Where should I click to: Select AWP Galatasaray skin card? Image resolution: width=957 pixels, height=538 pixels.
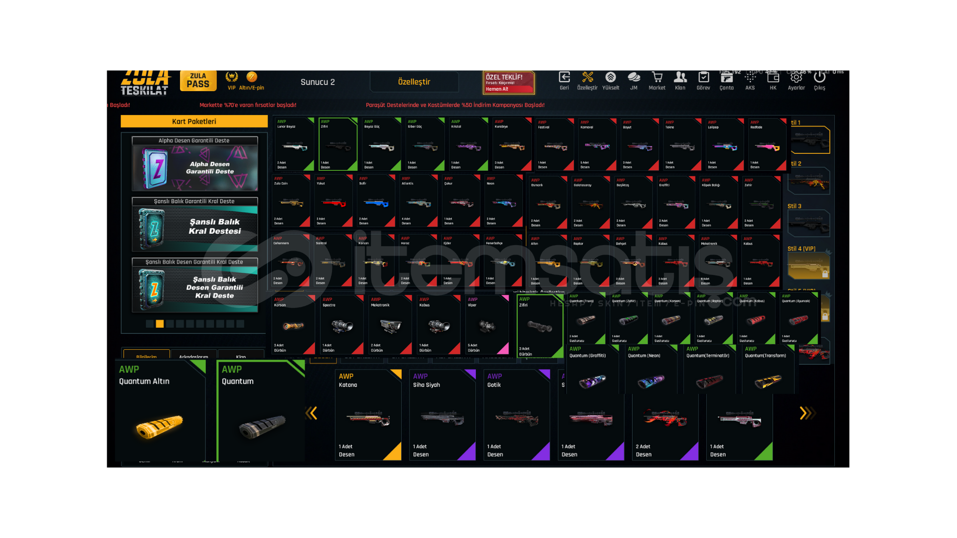(x=591, y=202)
